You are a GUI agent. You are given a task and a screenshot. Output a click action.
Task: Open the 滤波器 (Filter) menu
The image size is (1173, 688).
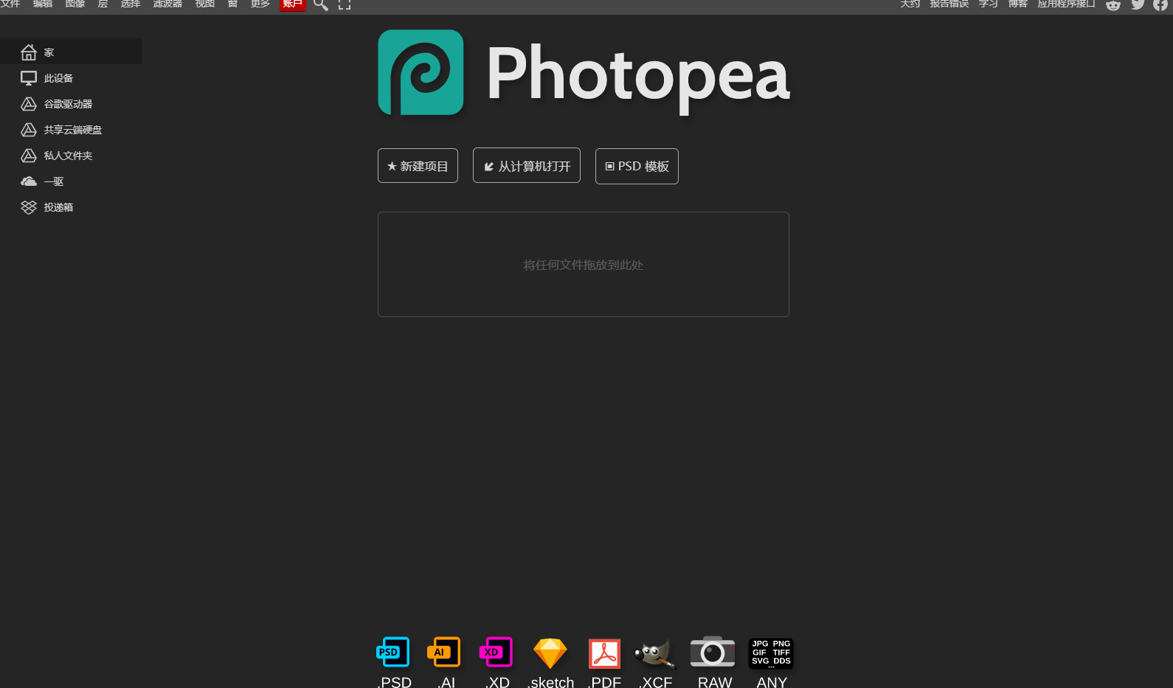(x=167, y=4)
